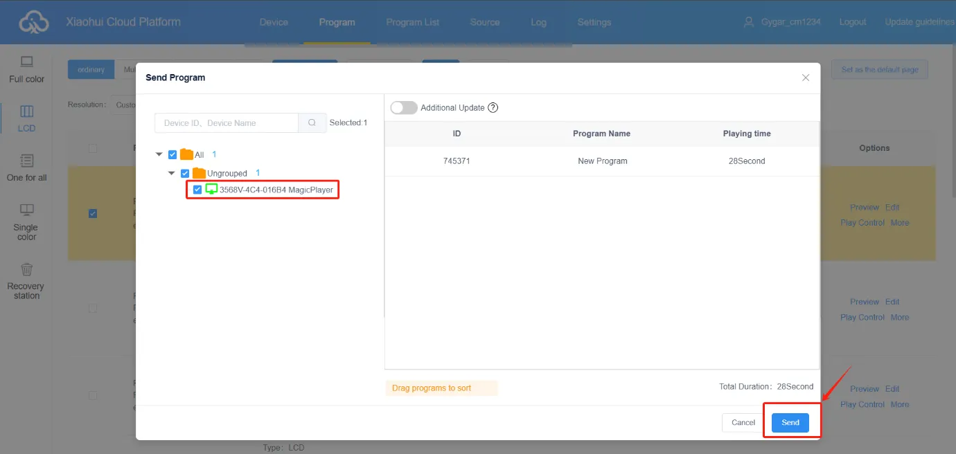956x454 pixels.
Task: Click the ID column header
Action: coord(457,134)
